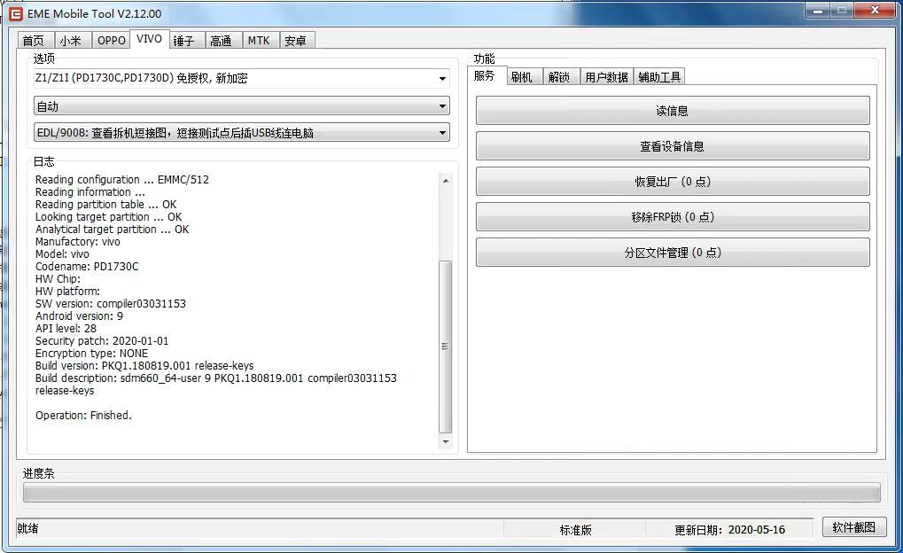903x553 pixels.
Task: Open the 辅助工具 tab
Action: point(659,76)
